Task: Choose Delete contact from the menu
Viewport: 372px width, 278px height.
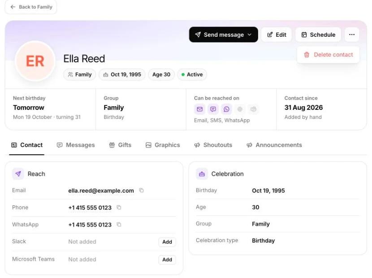Action: pyautogui.click(x=328, y=55)
